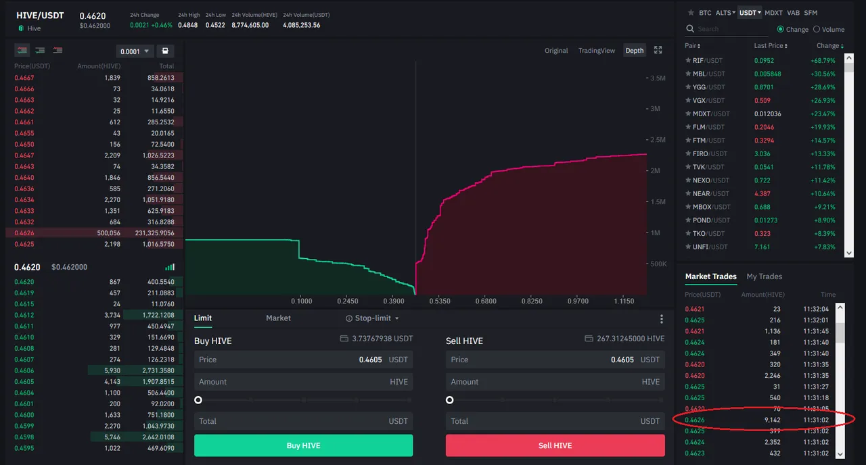Favorite YGG/USDT with its star
The height and width of the screenshot is (465, 866).
coord(689,87)
